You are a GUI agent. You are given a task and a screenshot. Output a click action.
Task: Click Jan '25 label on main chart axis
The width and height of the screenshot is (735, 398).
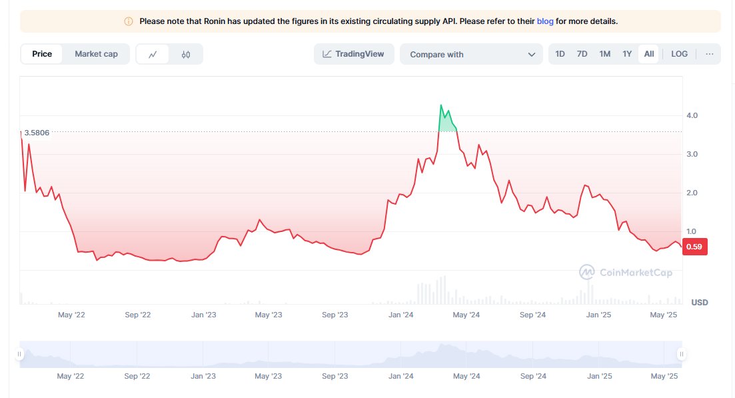click(x=598, y=315)
